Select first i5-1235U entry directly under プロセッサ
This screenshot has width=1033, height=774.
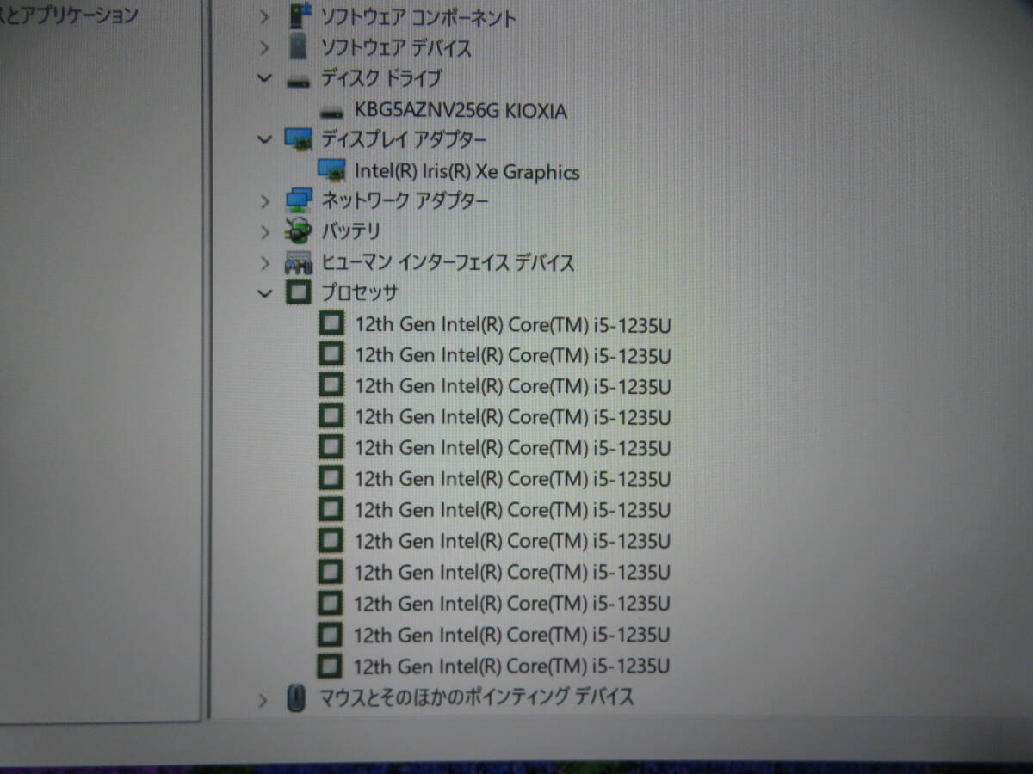[512, 325]
